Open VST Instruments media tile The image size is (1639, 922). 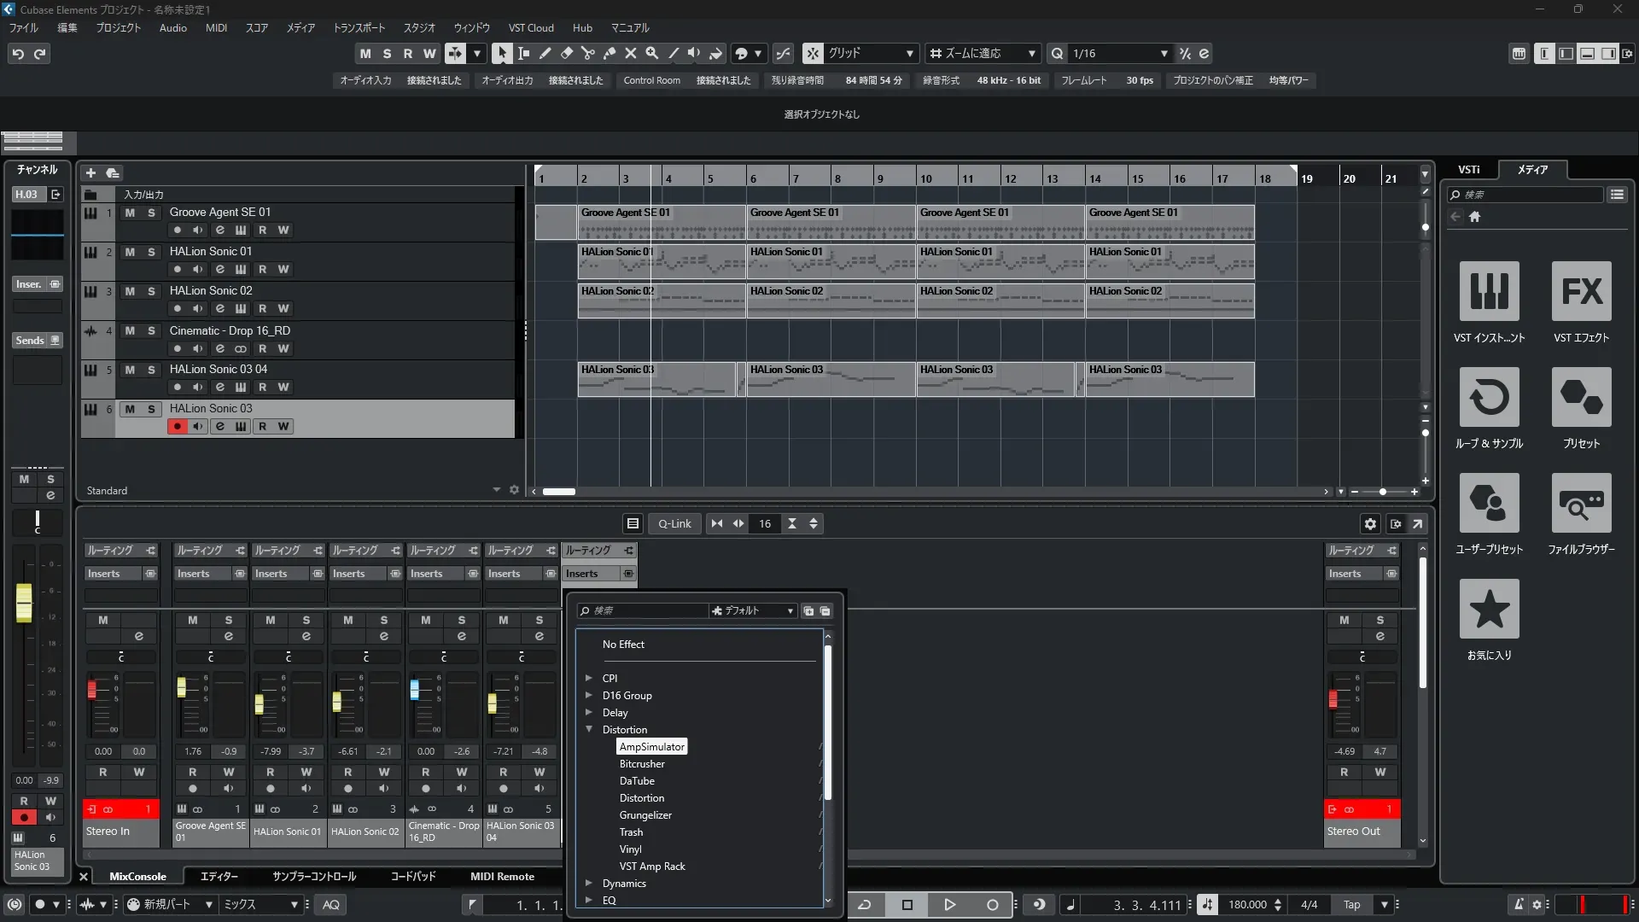click(x=1489, y=292)
